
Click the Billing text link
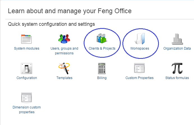click(102, 78)
